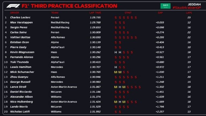Click the first soft tyre icon in Charles Leclerc's row
Viewport: 206px width, 116px height.
(x=116, y=18)
